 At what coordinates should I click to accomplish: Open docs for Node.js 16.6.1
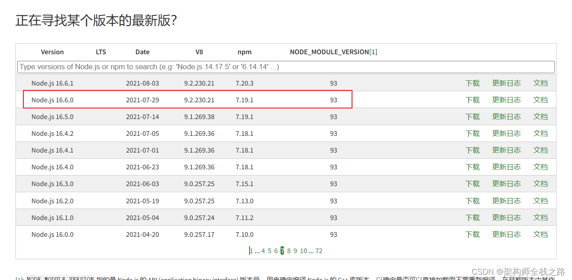(540, 83)
